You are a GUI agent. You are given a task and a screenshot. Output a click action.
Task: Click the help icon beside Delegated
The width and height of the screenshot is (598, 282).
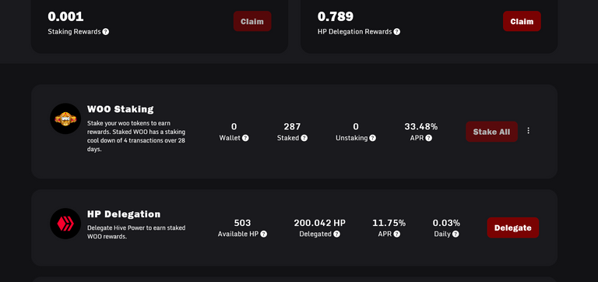click(336, 234)
